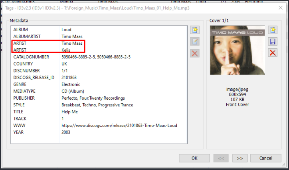
Task: Click the discogs.com release URL value
Action: [119, 125]
